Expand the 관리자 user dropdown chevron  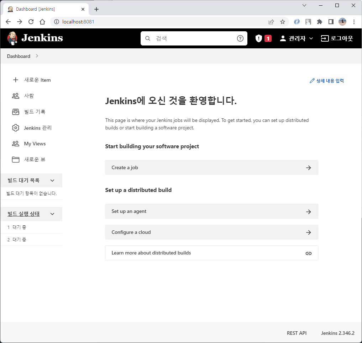point(311,38)
